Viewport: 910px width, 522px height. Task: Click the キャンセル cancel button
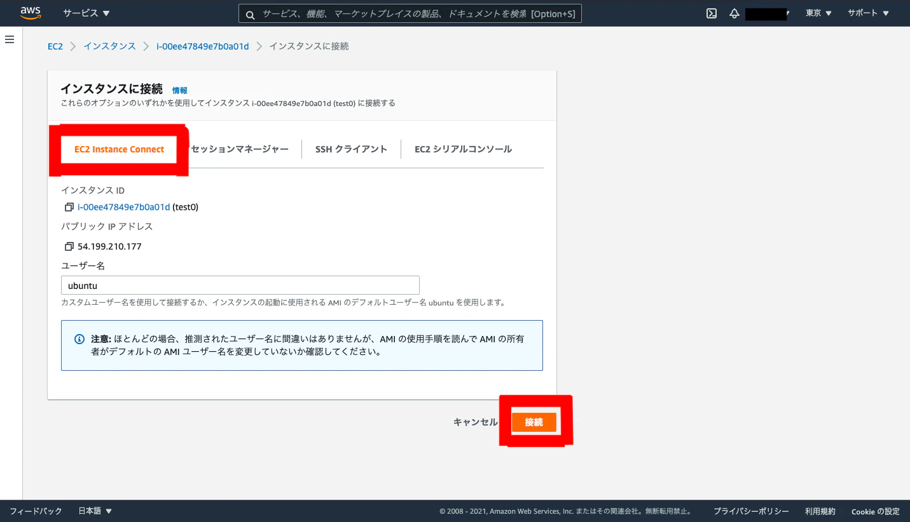[x=476, y=422]
